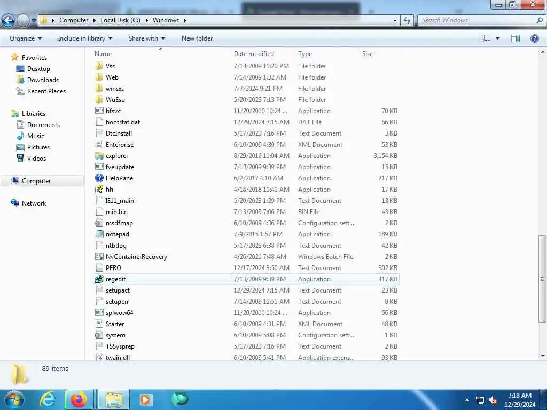Select the PFRO text document name
The image size is (547, 410).
tap(113, 268)
